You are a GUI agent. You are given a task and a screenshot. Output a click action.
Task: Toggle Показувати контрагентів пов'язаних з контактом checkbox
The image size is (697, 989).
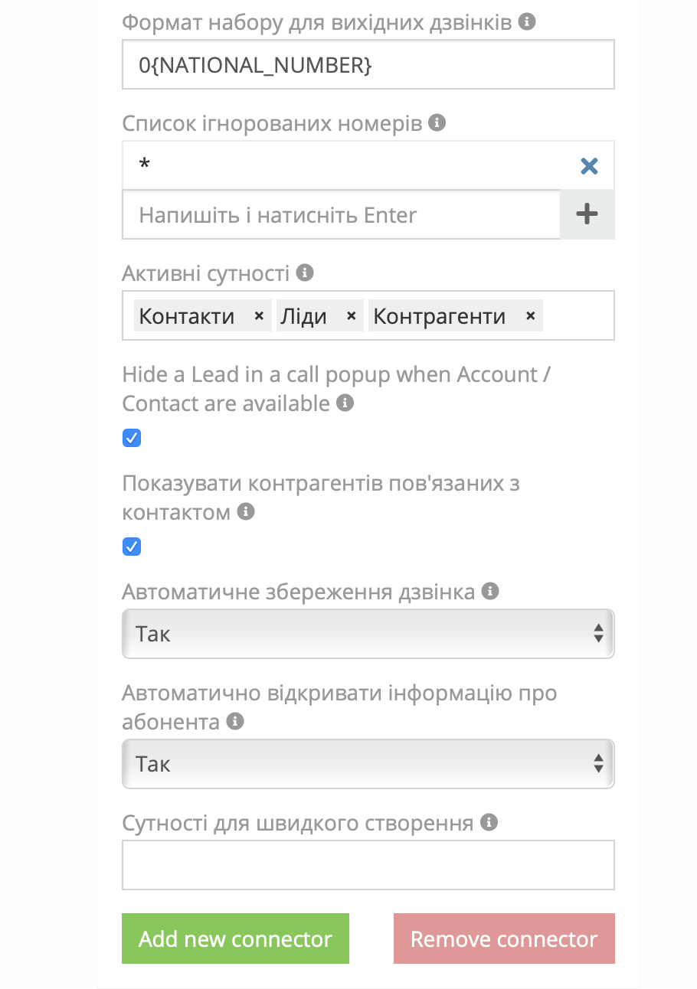click(x=132, y=547)
